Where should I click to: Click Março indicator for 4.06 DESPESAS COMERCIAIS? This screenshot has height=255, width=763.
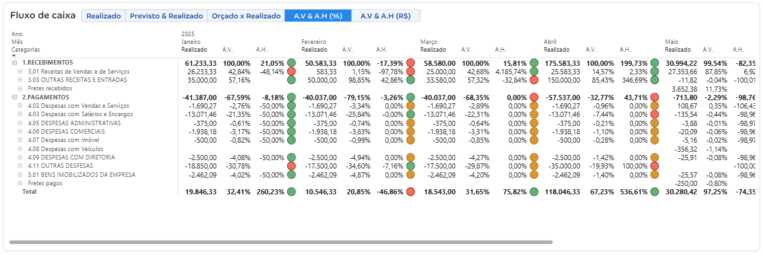pos(534,132)
